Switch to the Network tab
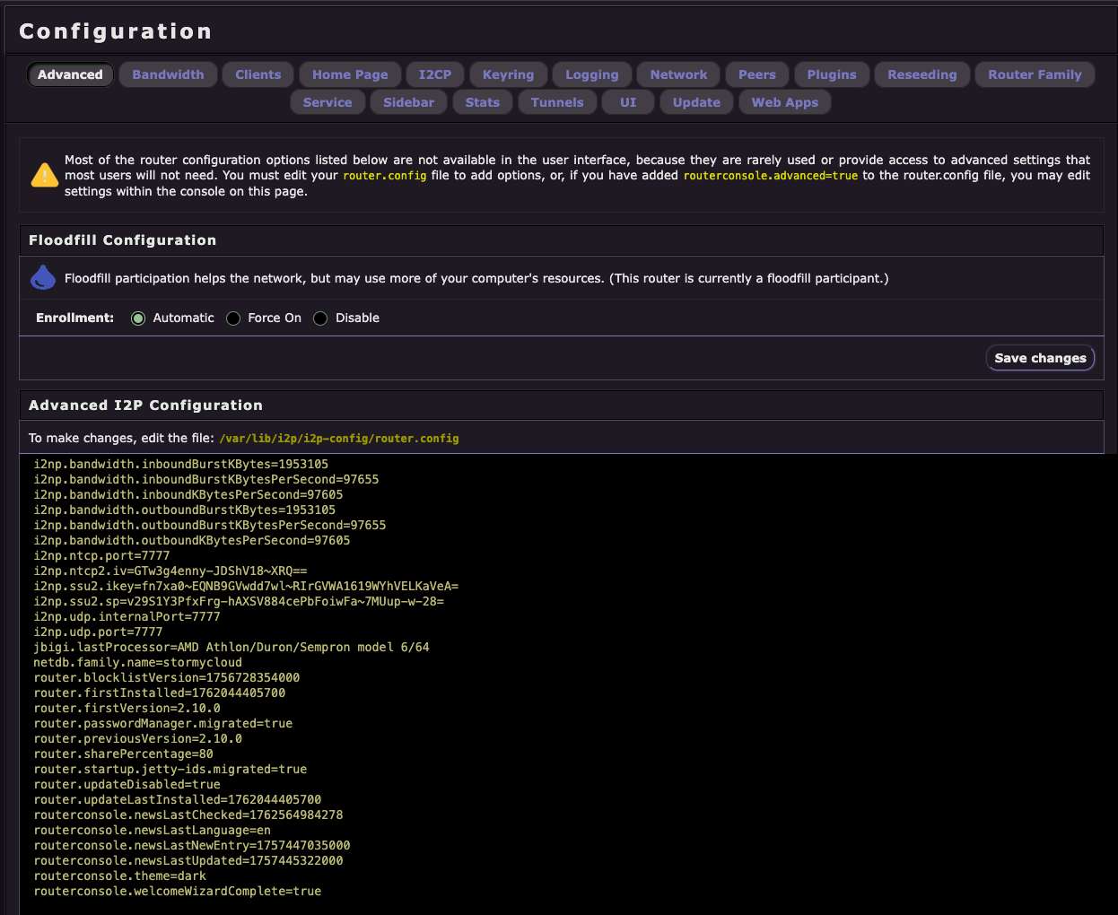The height and width of the screenshot is (915, 1118). tap(678, 74)
